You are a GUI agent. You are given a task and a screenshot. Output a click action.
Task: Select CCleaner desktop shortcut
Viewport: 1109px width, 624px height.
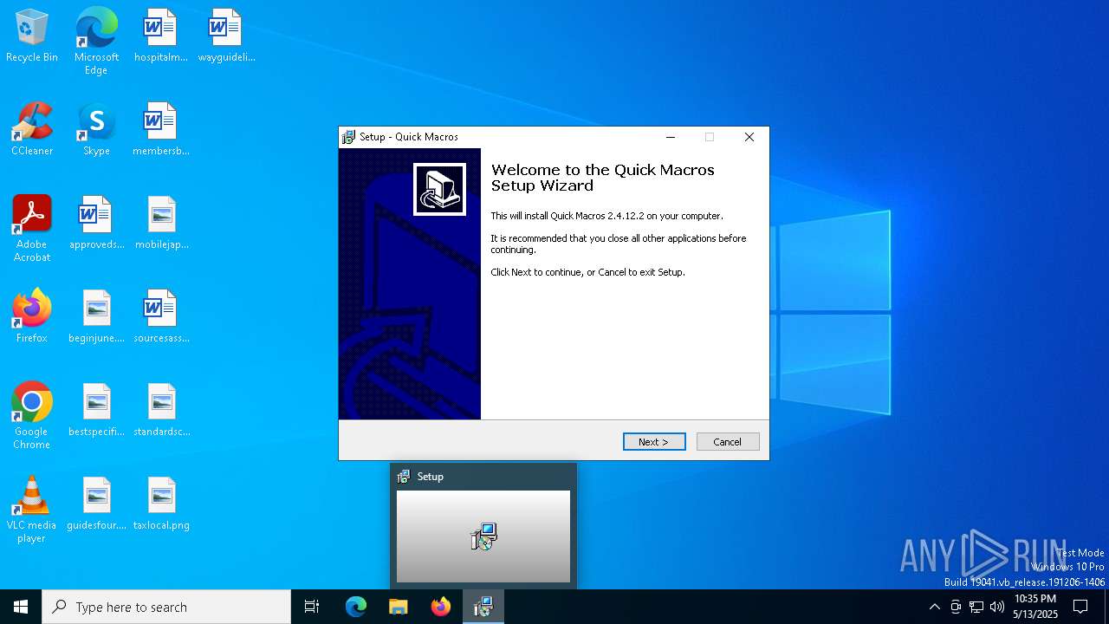(x=32, y=130)
